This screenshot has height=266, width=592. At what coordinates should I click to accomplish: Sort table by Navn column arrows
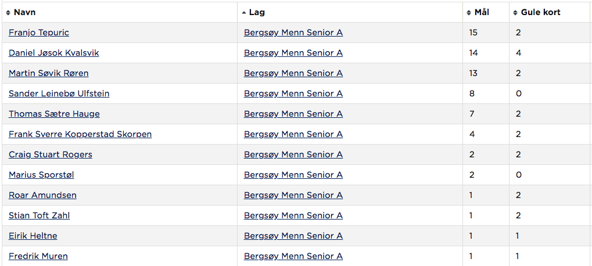(8, 13)
